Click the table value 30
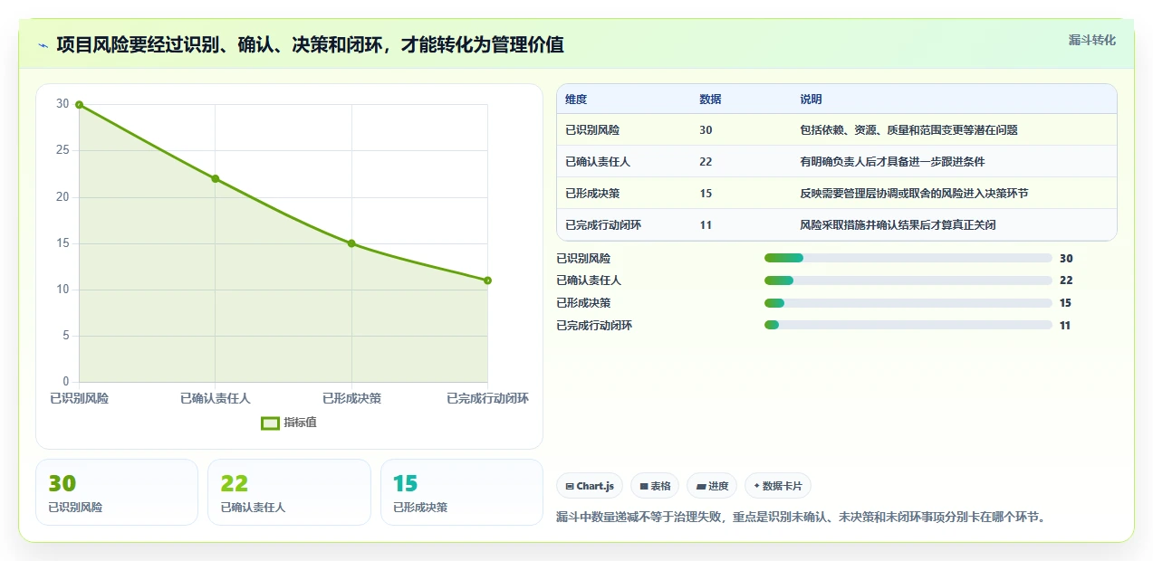 tap(706, 130)
